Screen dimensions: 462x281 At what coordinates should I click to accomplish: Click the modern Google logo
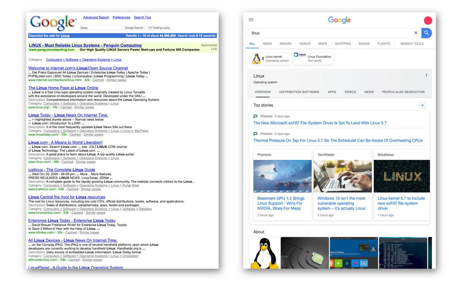339,20
